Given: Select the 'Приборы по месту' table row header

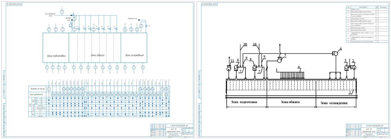Looking at the screenshot, I should coord(37,89).
